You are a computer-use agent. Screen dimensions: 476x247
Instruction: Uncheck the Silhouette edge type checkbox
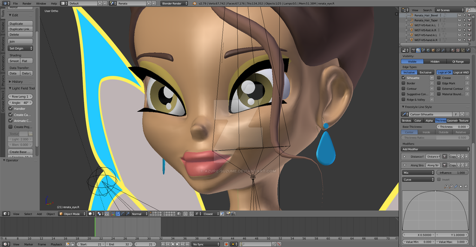pyautogui.click(x=403, y=78)
